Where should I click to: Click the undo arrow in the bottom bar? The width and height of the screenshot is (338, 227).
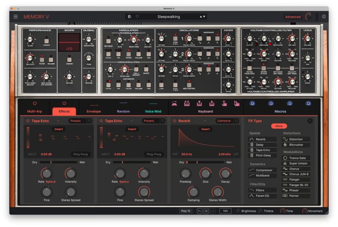pos(200,211)
